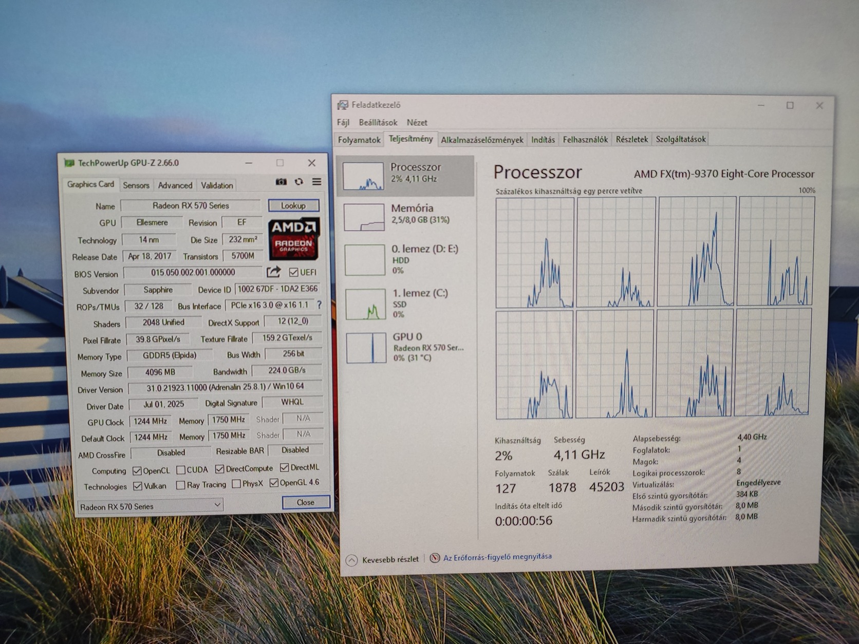Click the BIOS export share icon
Image resolution: width=859 pixels, height=644 pixels.
273,272
